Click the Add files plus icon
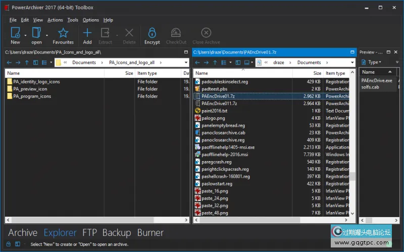This screenshot has width=404, height=252. (87, 33)
